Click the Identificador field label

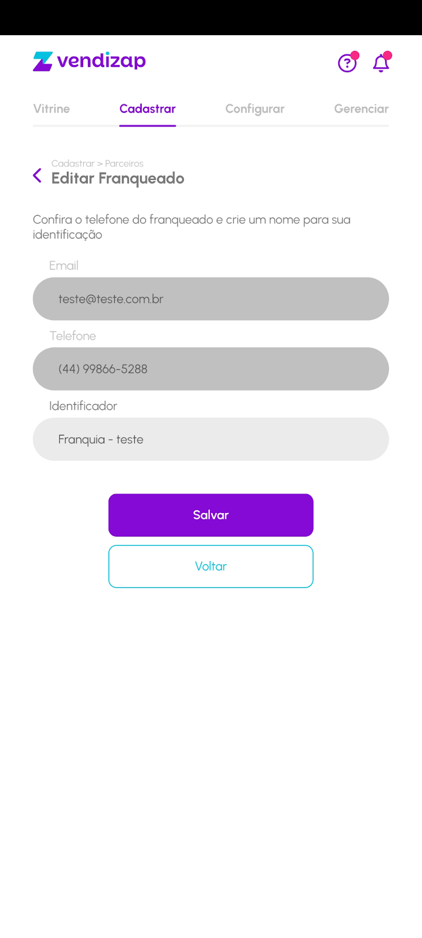pyautogui.click(x=83, y=406)
